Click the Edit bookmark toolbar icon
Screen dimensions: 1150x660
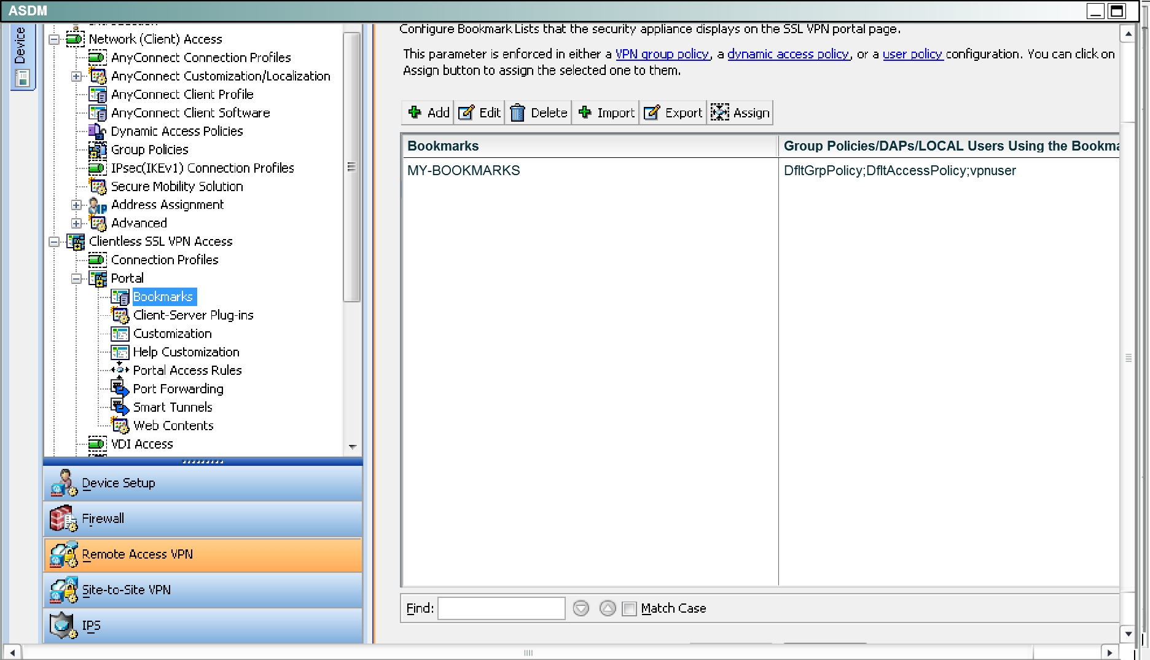466,112
